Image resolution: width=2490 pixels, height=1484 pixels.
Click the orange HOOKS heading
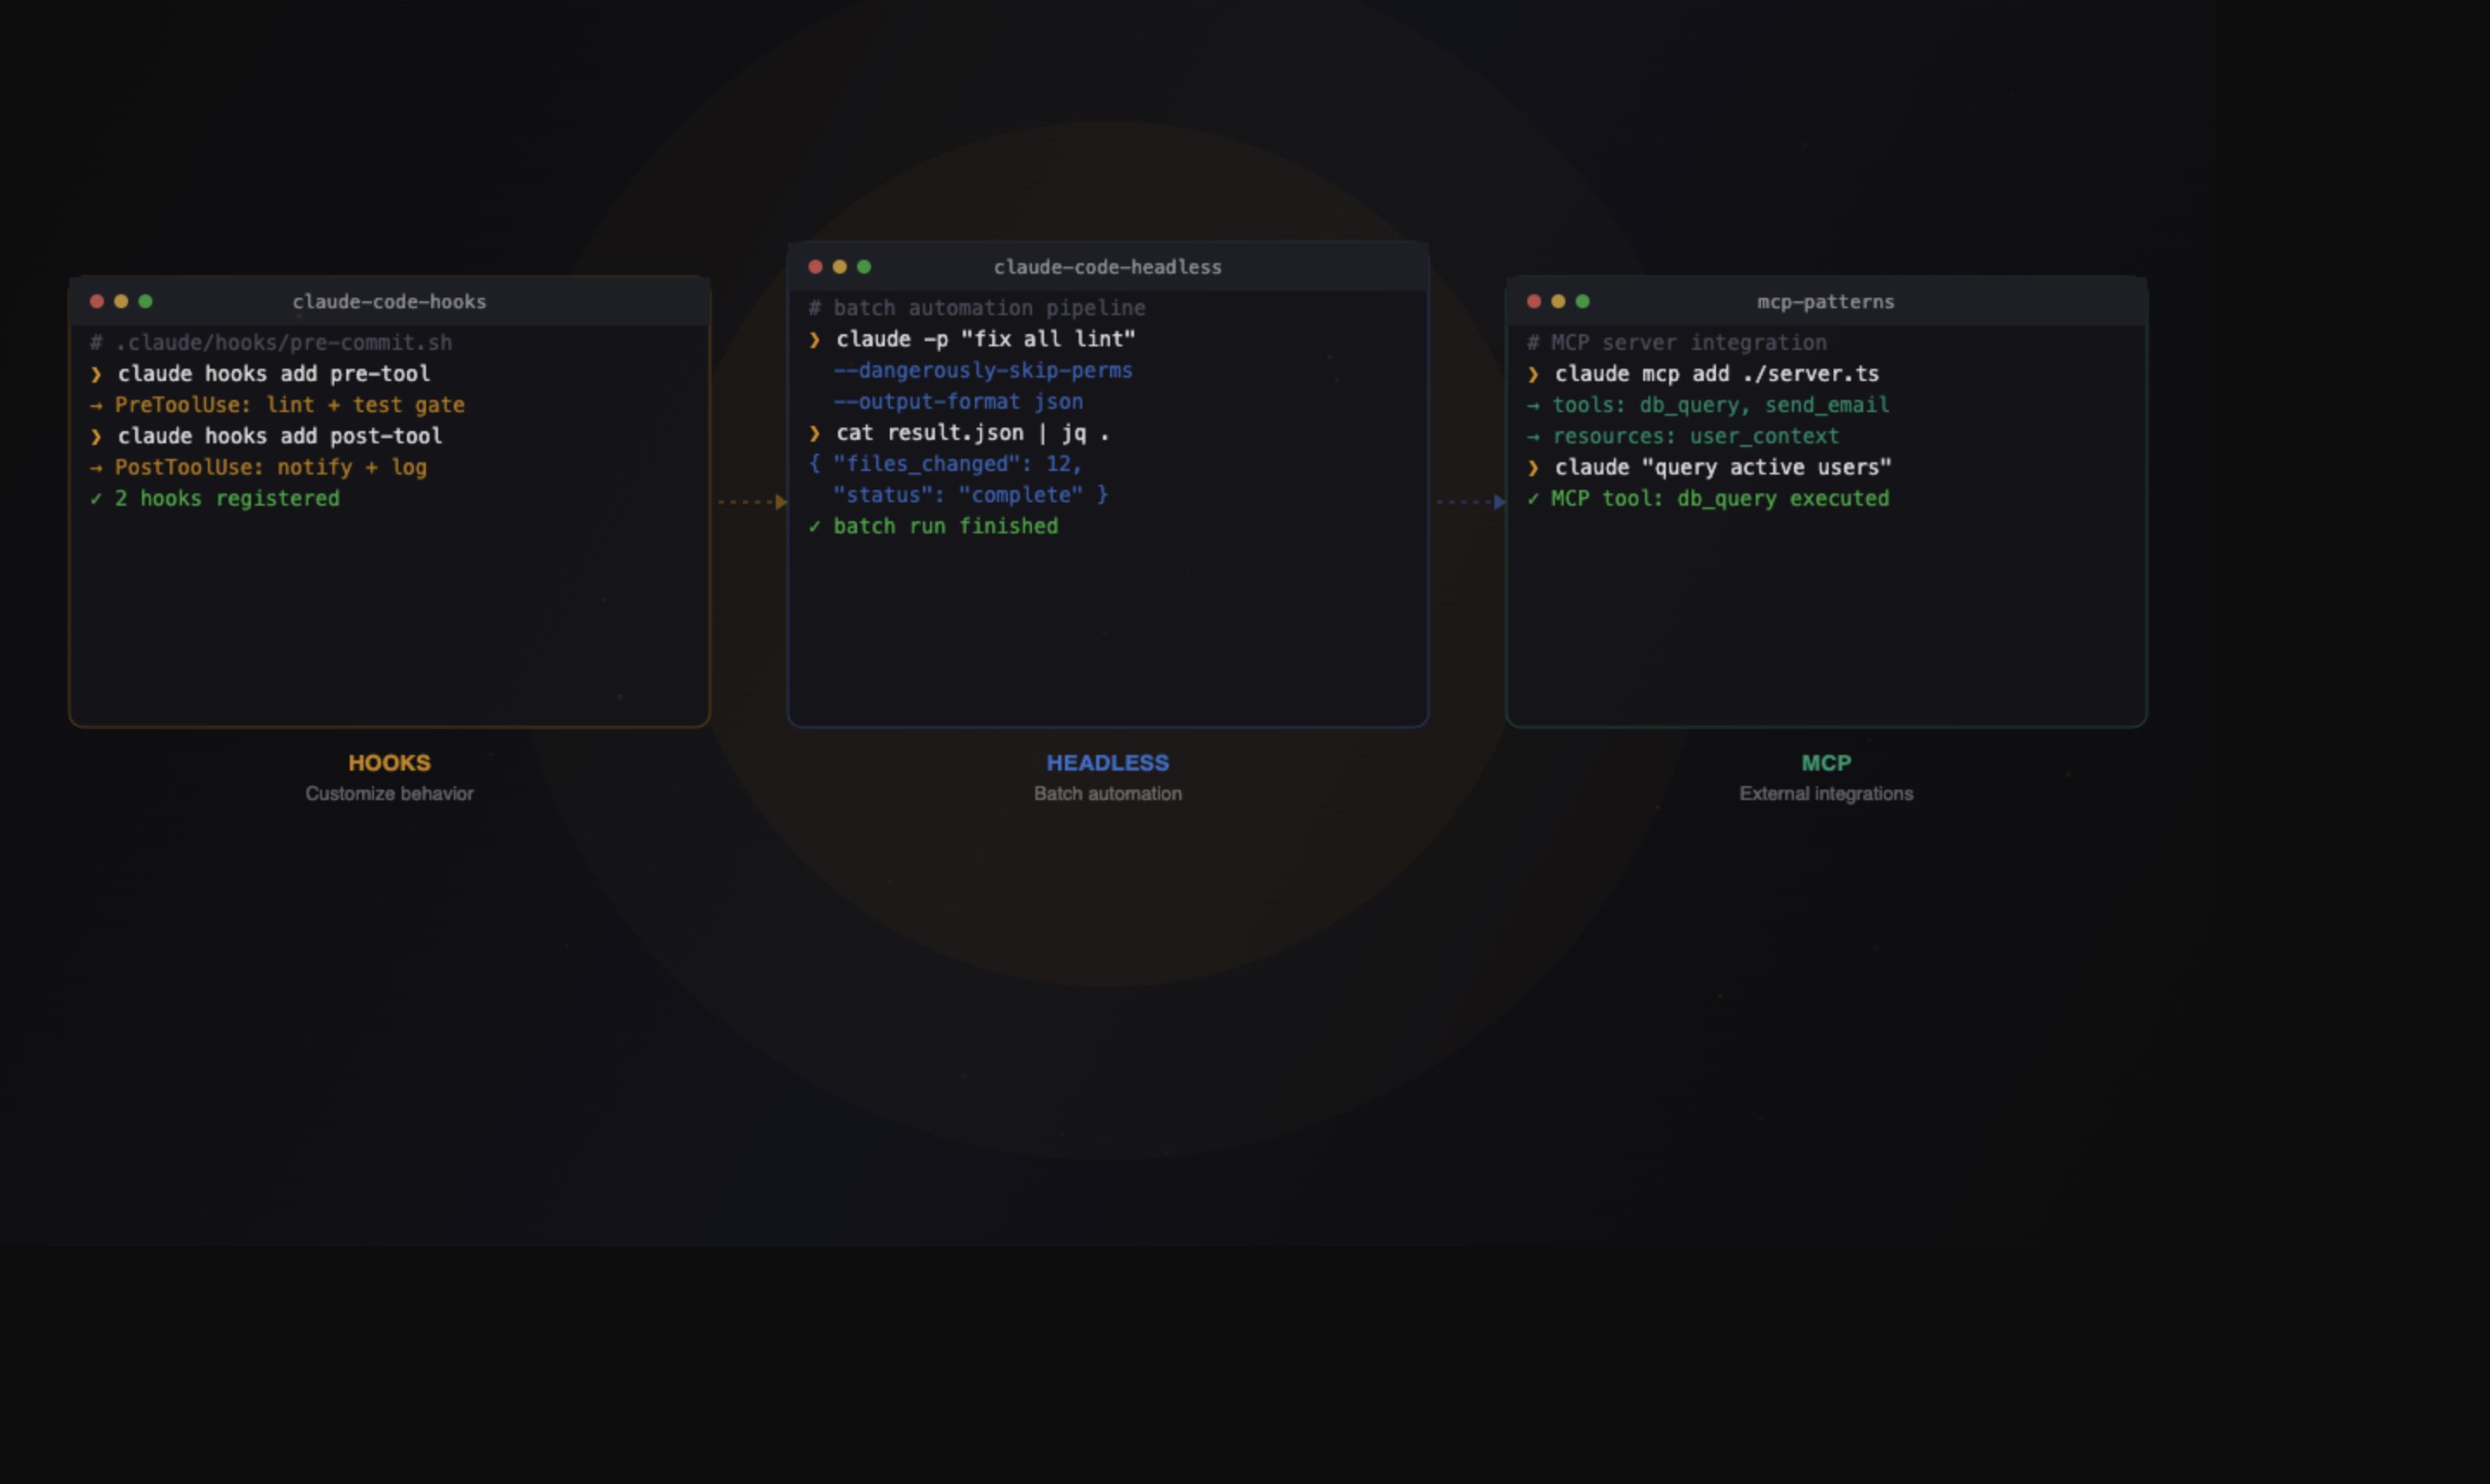click(389, 763)
